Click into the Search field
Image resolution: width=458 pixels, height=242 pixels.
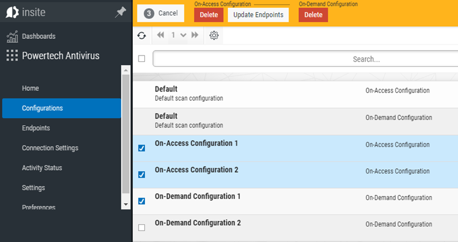[305, 59]
